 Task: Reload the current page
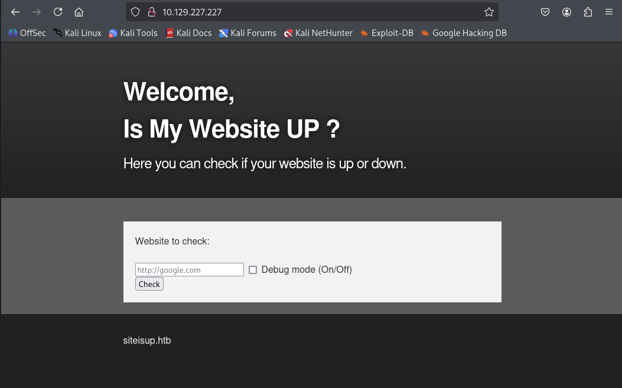(x=58, y=12)
